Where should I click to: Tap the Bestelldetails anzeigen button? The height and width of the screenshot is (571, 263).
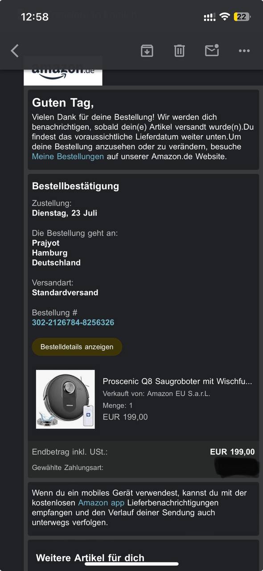(x=77, y=347)
